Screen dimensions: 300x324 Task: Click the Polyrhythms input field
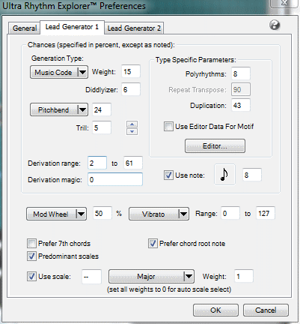click(x=241, y=73)
